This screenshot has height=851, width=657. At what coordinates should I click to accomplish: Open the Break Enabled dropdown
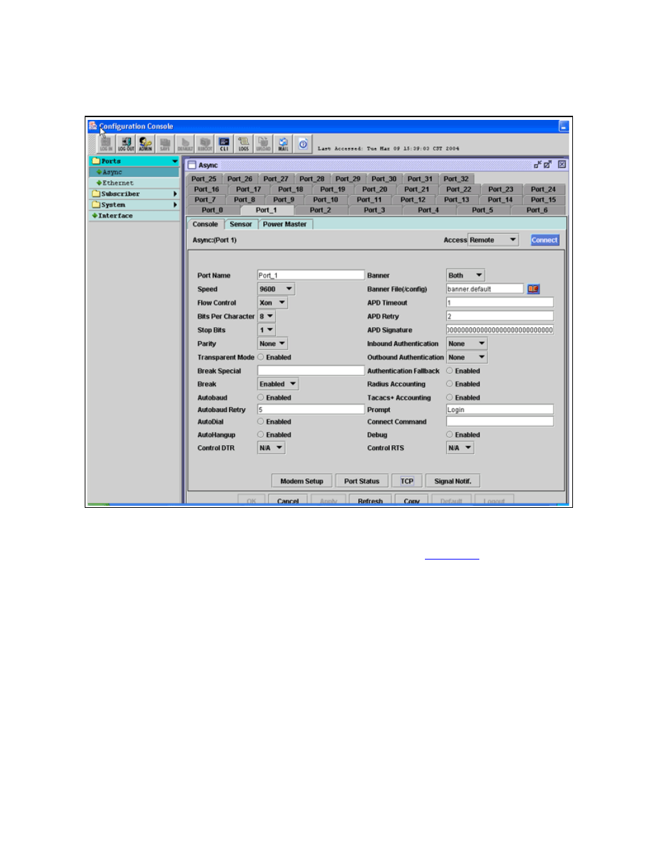click(x=278, y=384)
